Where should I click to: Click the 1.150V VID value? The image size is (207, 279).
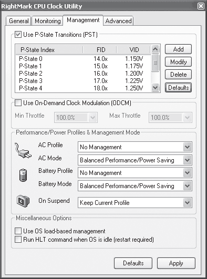coord(134,59)
